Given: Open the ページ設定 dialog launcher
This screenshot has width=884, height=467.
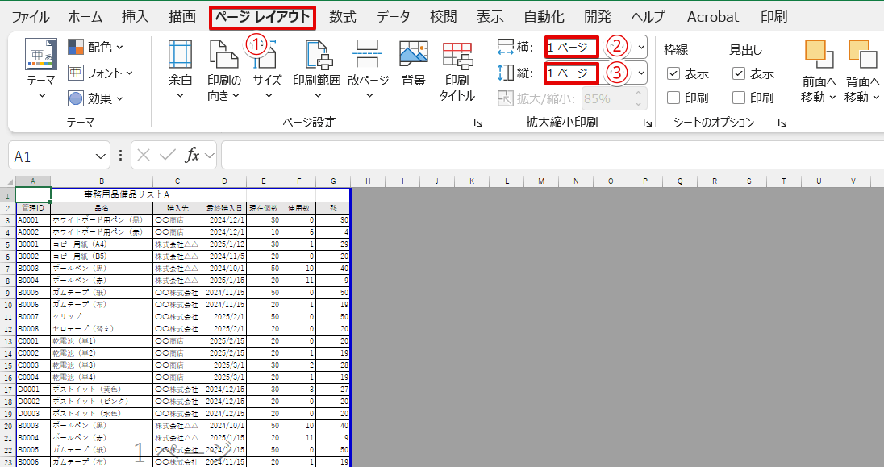Looking at the screenshot, I should tap(477, 123).
